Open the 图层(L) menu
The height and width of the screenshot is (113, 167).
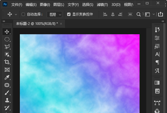coord(59,5)
